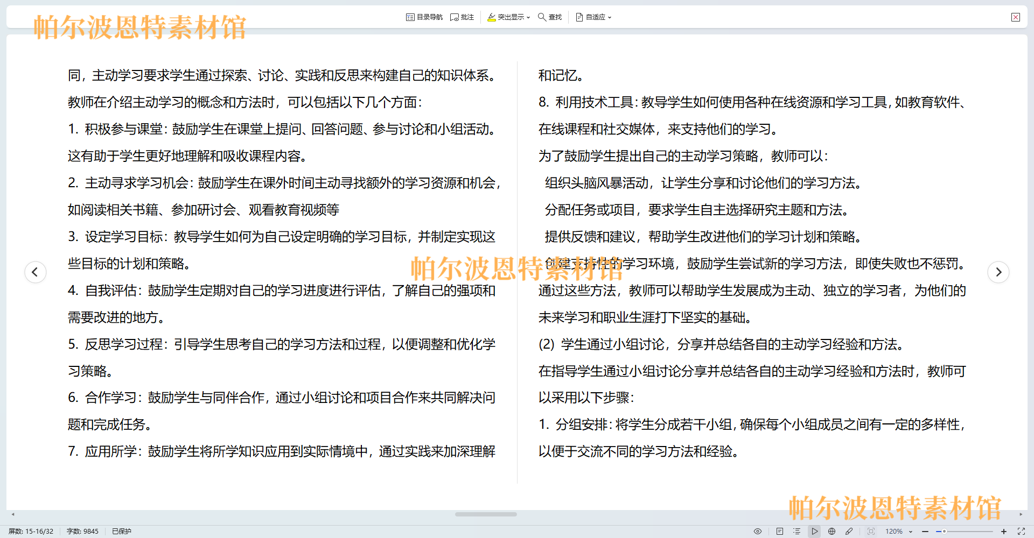Click the line starting 3. 设定学习目标
This screenshot has width=1034, height=538.
[282, 237]
